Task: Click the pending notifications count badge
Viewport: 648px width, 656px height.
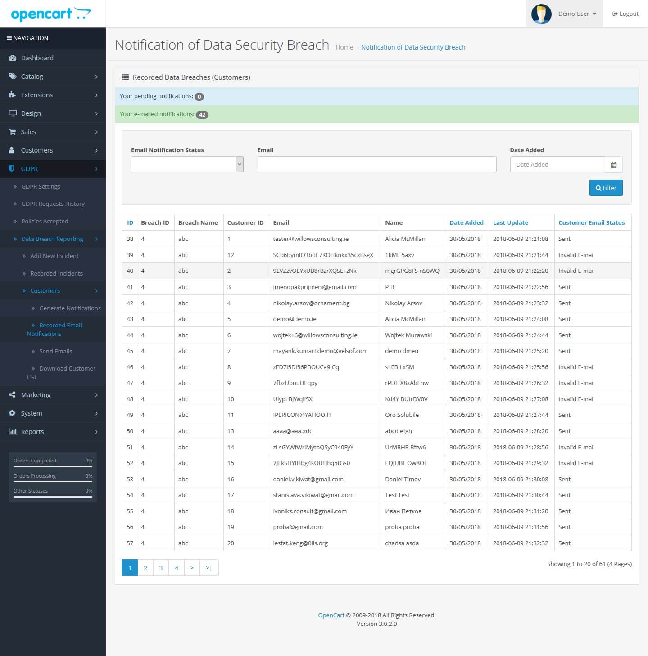Action: click(199, 97)
